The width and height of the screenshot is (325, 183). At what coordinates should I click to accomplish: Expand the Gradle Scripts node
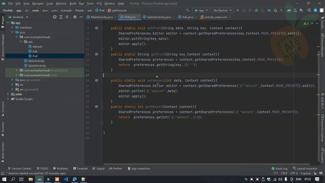pyautogui.click(x=8, y=99)
